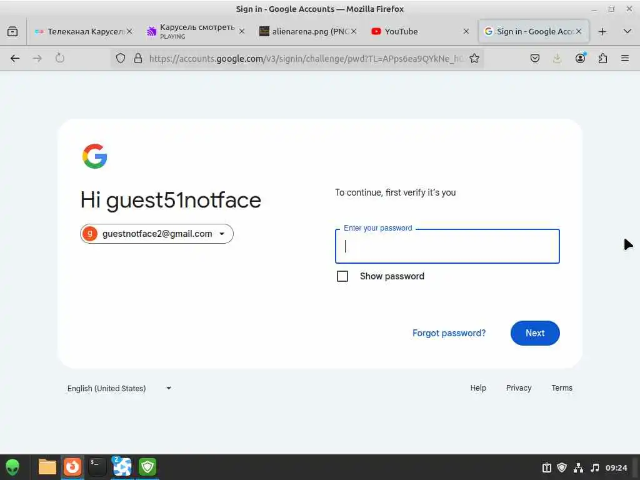
Task: Reload the page with the refresh icon
Action: (x=60, y=58)
